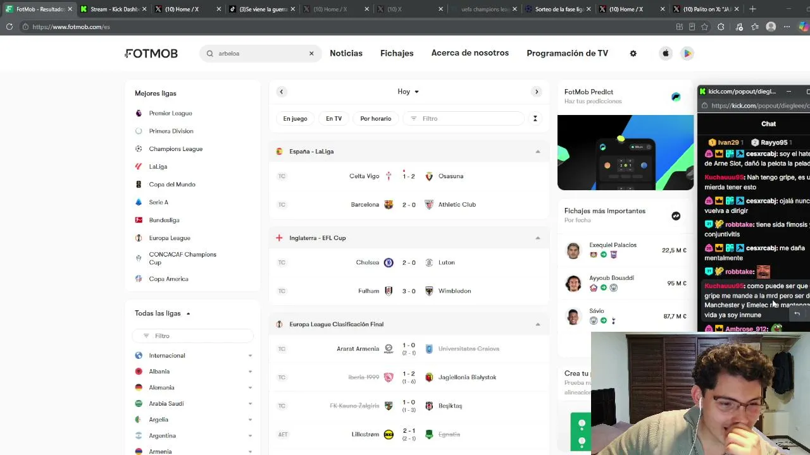The width and height of the screenshot is (810, 455).
Task: Open the Copilot icon in the browser toolbar
Action: pos(804,27)
